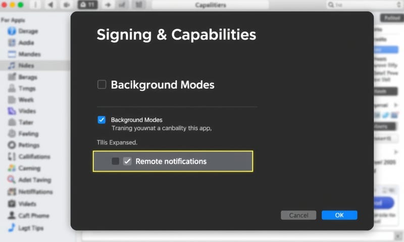The width and height of the screenshot is (404, 242).
Task: Toggle the Remote notifications checkmark box
Action: click(127, 161)
